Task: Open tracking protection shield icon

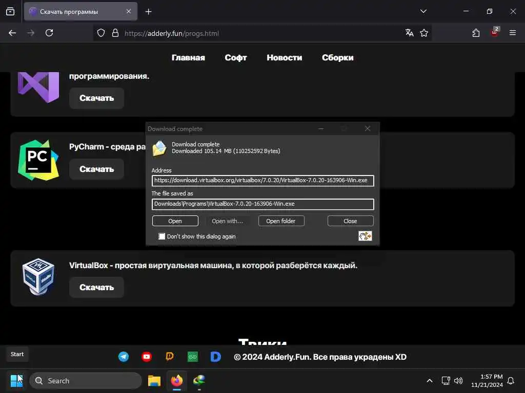Action: (101, 33)
